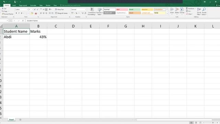Open the font name dropdown
The width and height of the screenshot is (220, 124).
pyautogui.click(x=27, y=9)
